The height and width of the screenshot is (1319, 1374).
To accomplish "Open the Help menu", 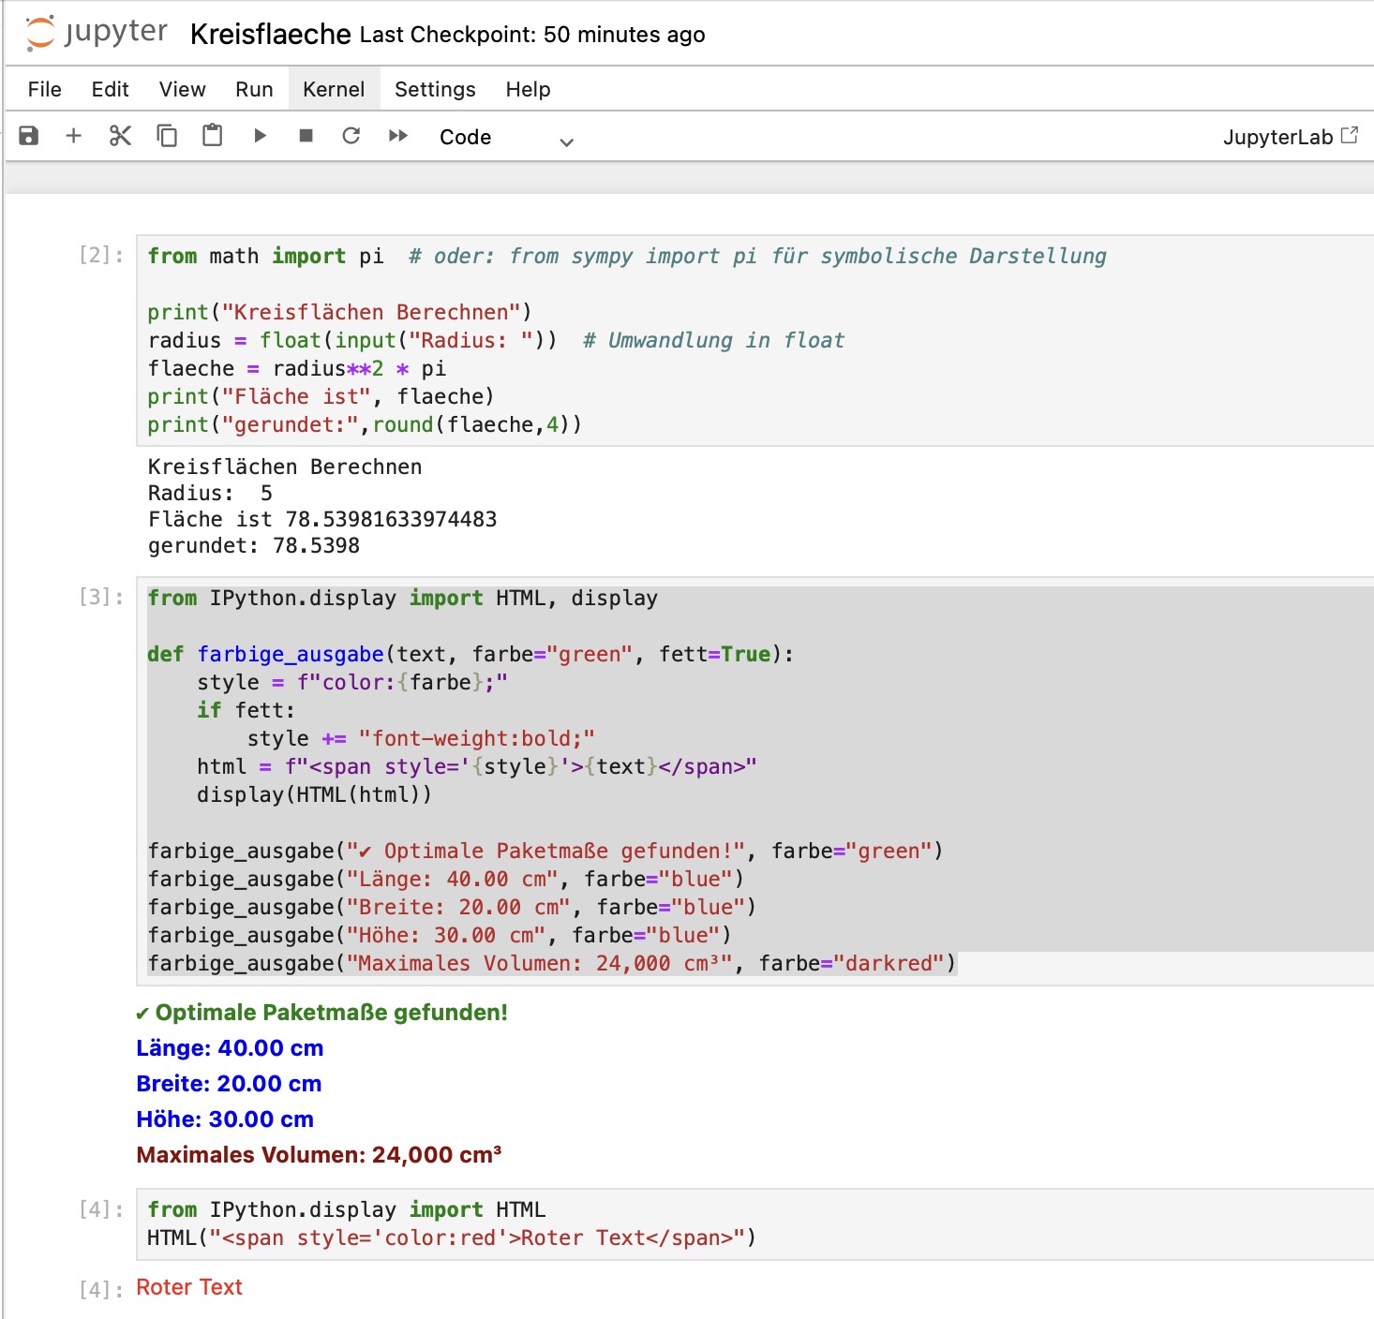I will coord(528,89).
